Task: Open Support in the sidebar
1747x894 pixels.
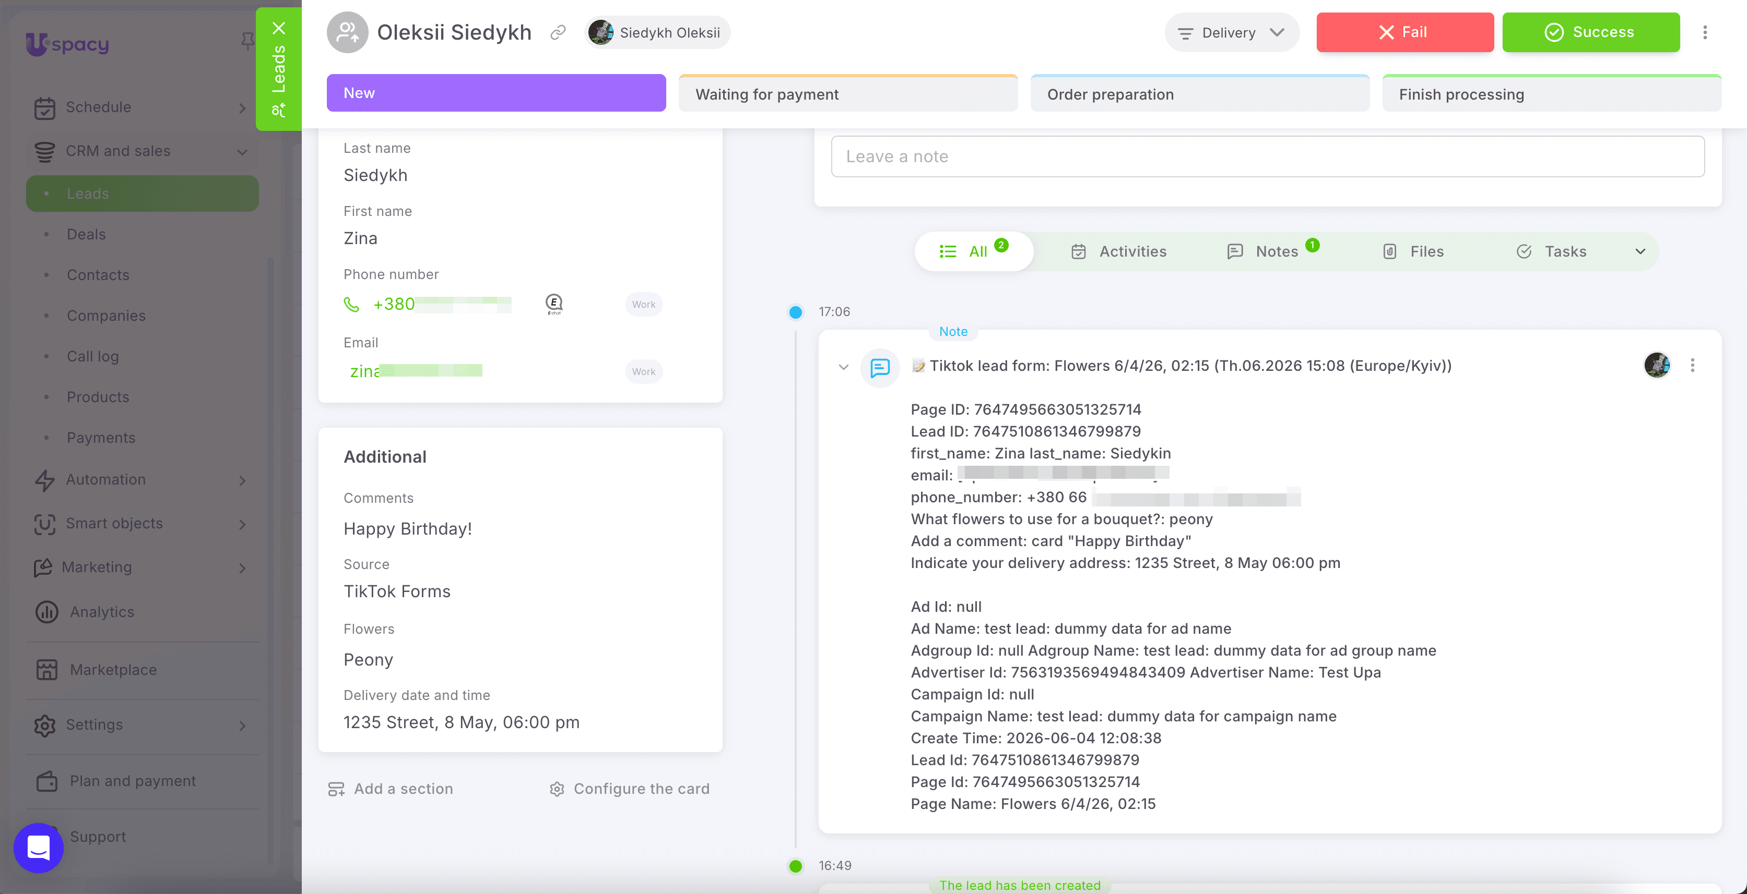Action: click(98, 837)
